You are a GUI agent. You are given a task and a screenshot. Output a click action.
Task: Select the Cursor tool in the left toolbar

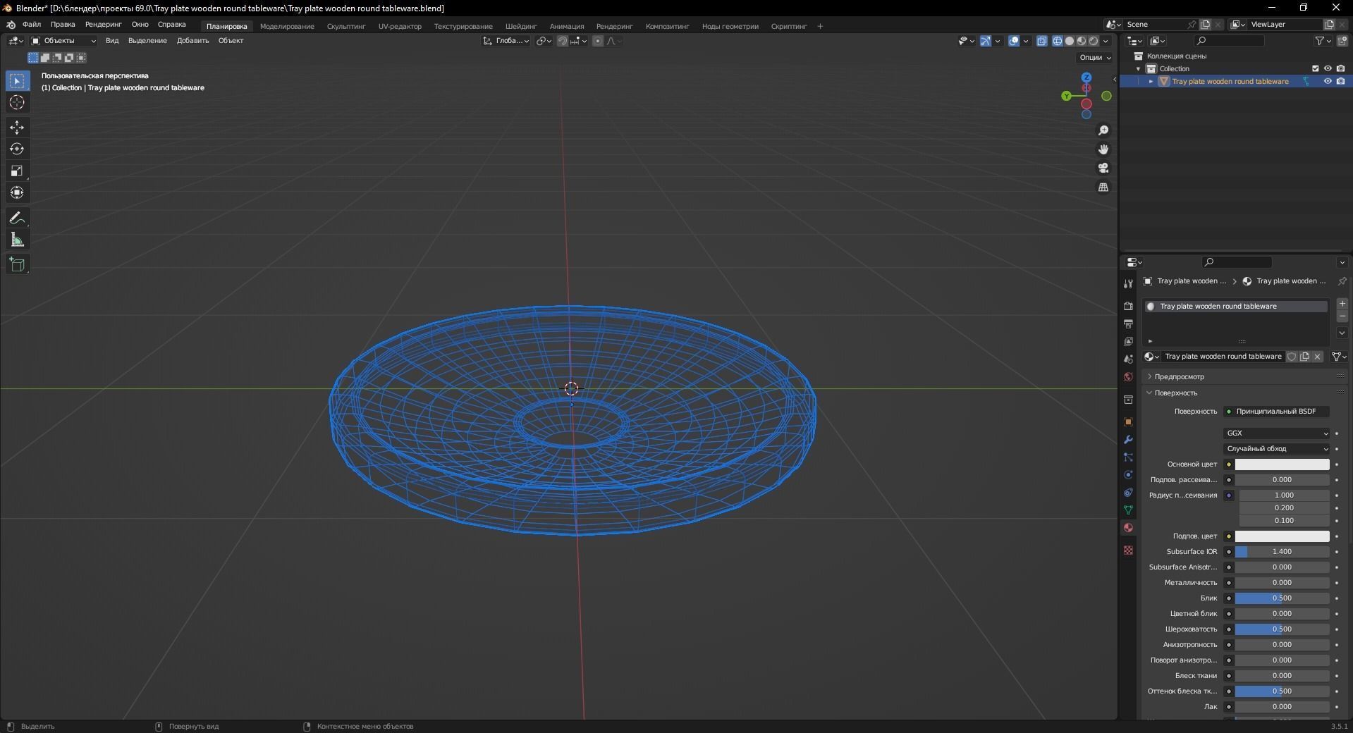click(x=17, y=103)
